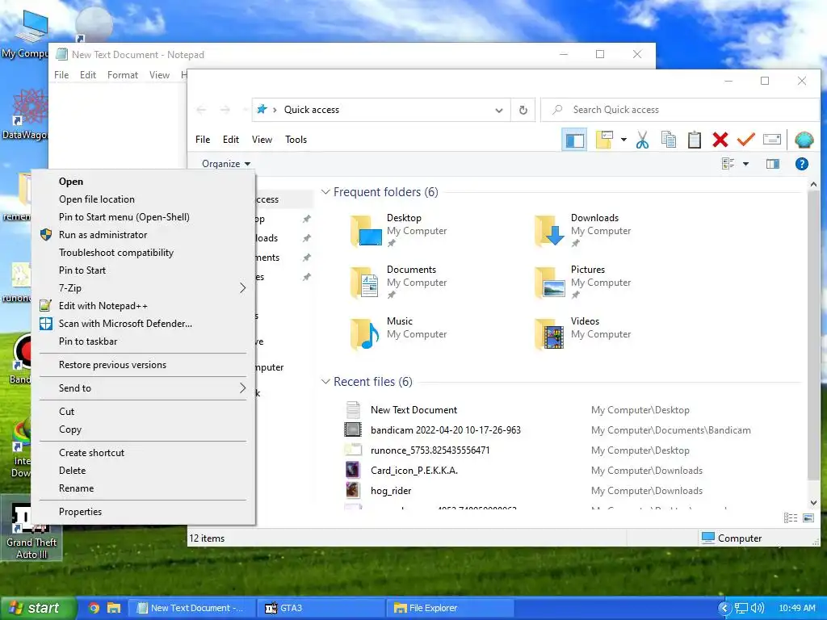Click the Paste clipboard icon
The image size is (827, 620).
click(x=694, y=140)
